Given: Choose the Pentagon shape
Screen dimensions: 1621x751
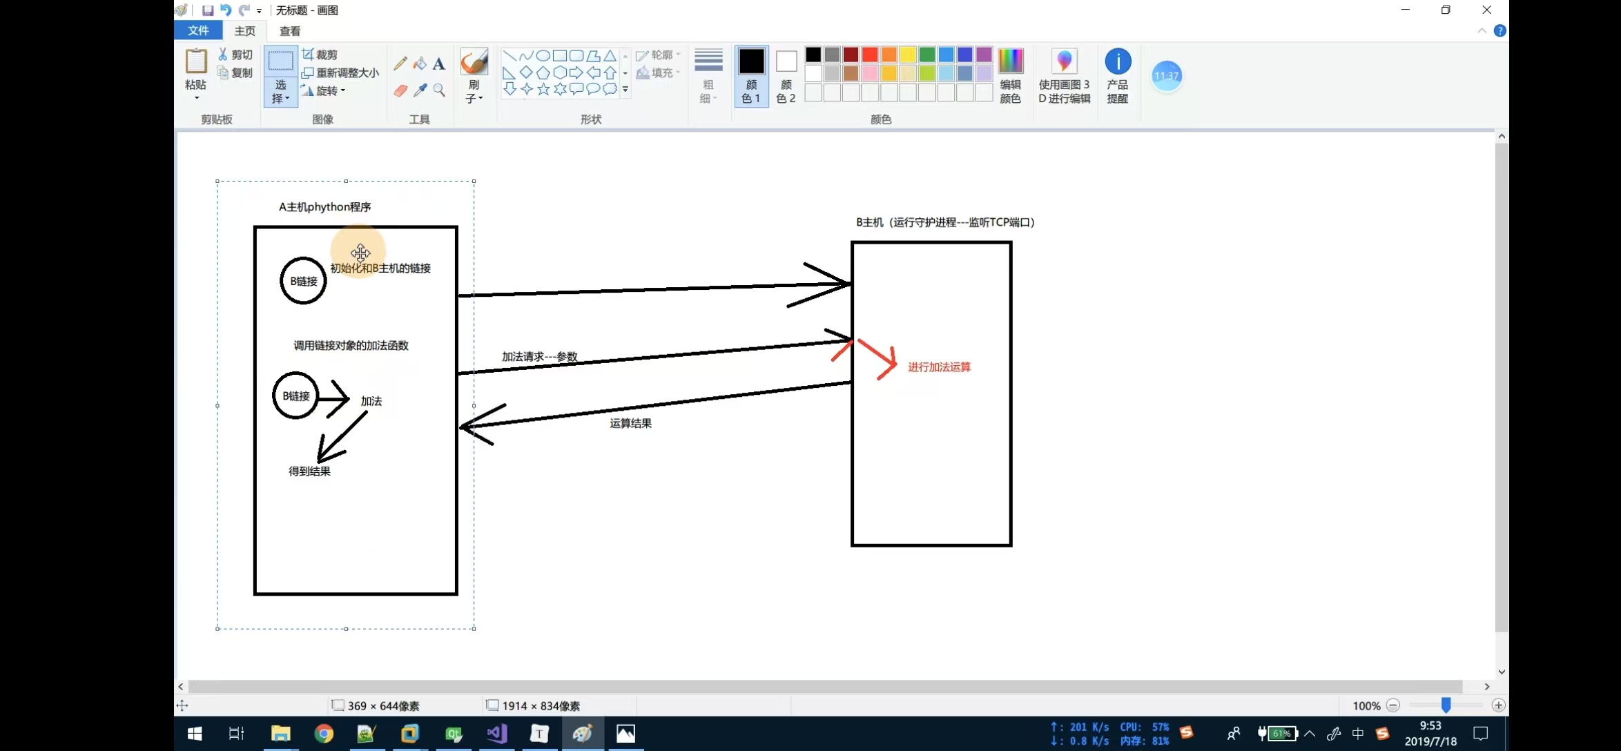Looking at the screenshot, I should point(543,72).
